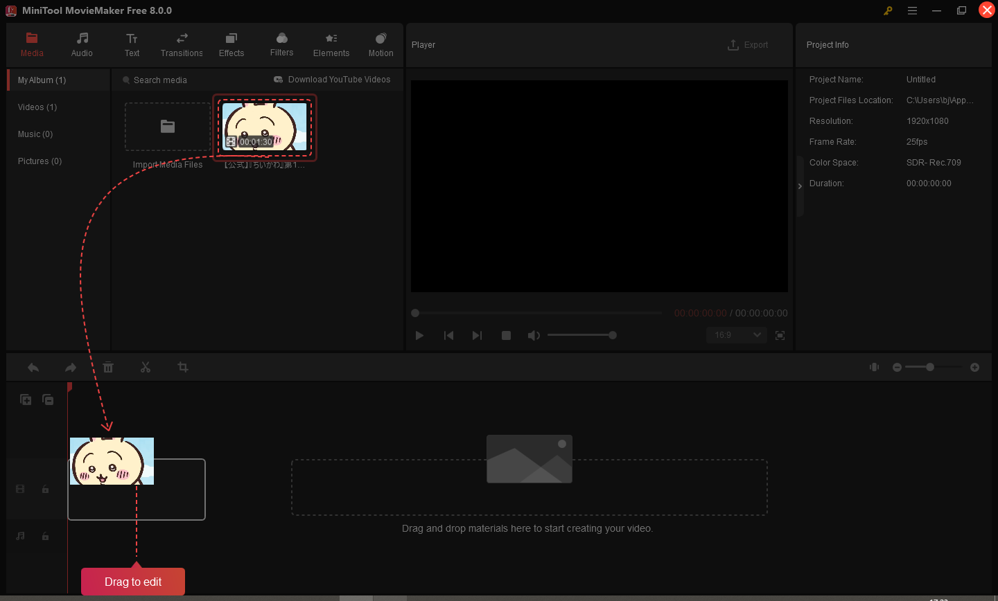Click the MovieMaker app logo icon

click(x=11, y=10)
